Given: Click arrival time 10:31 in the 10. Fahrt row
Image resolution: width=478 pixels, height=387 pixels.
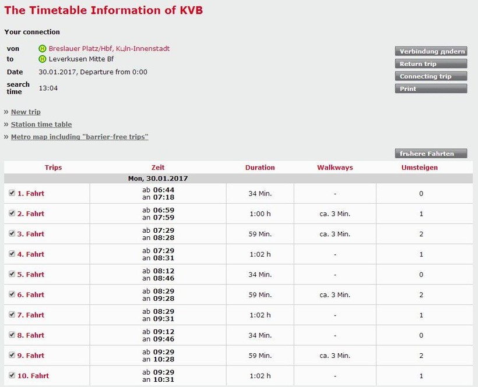Looking at the screenshot, I should point(164,379).
